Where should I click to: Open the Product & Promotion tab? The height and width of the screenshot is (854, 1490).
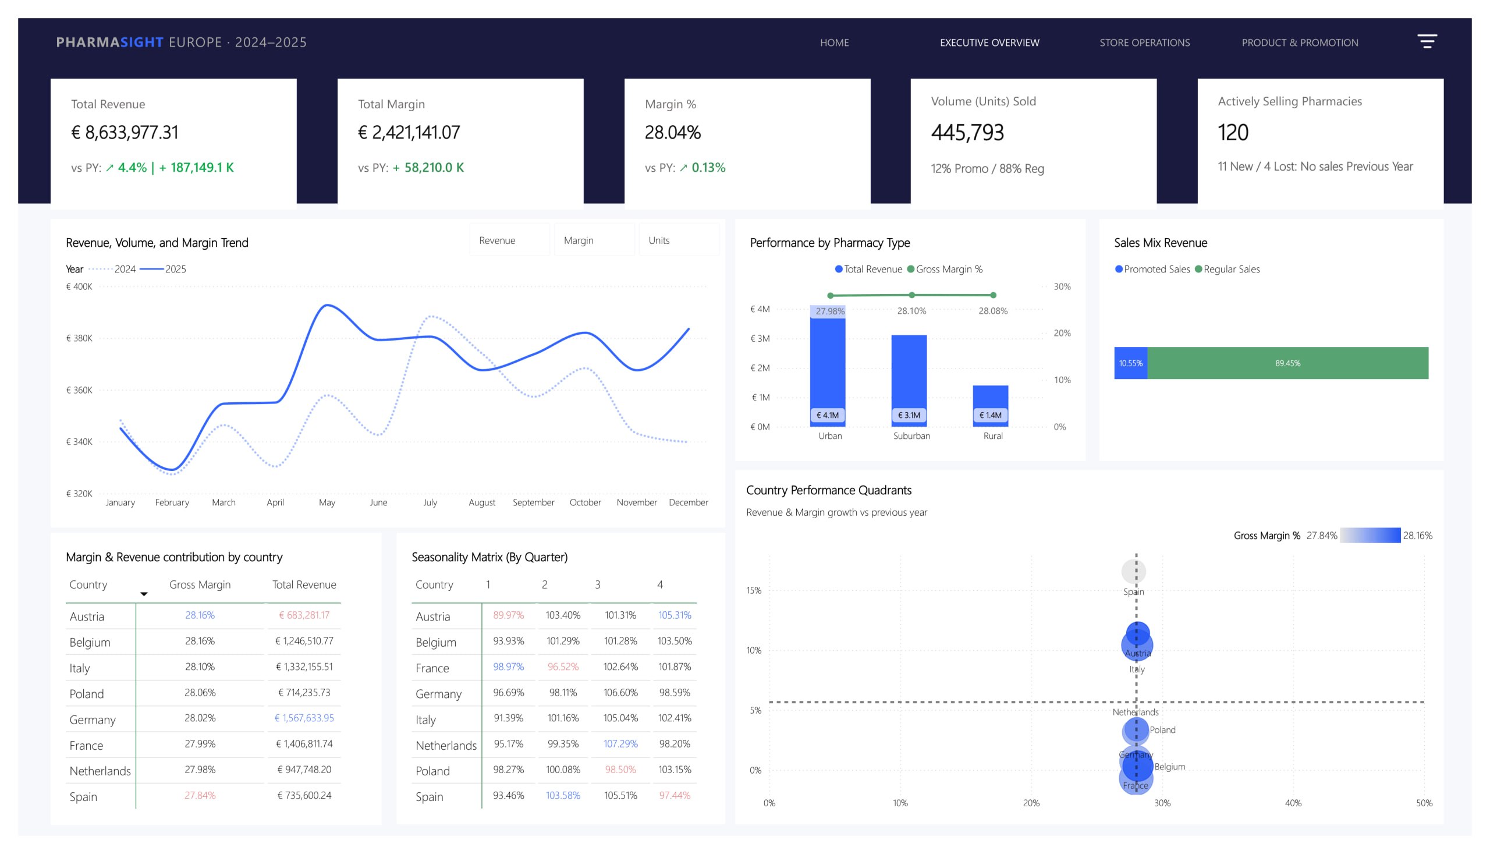point(1300,42)
